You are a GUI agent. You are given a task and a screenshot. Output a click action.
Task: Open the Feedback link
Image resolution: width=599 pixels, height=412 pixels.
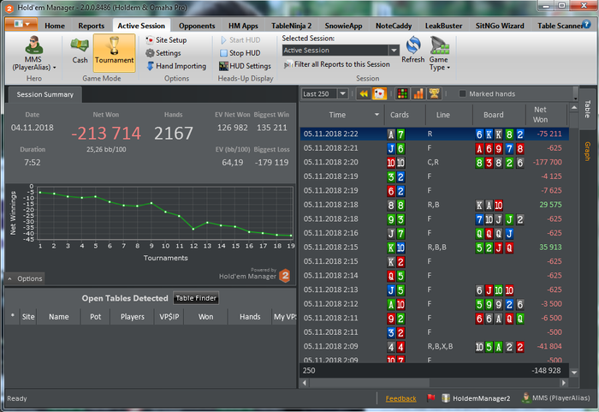400,398
